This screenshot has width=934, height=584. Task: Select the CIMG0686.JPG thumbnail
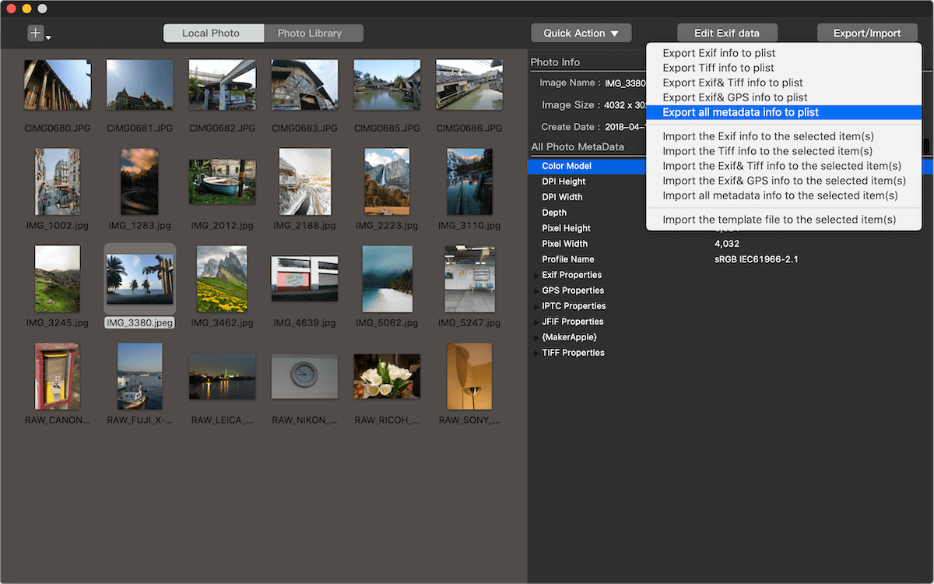point(469,85)
